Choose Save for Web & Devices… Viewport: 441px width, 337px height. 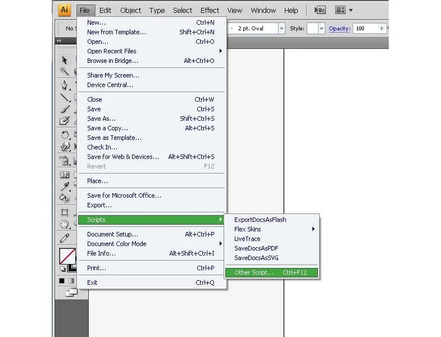[151, 157]
